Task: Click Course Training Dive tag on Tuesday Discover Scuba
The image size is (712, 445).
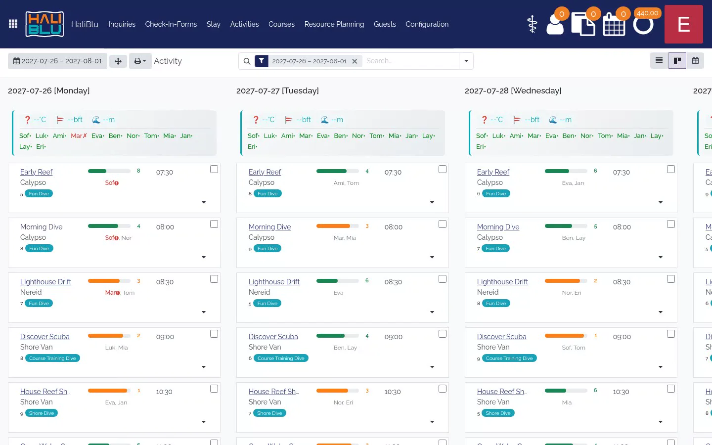Action: (x=281, y=358)
